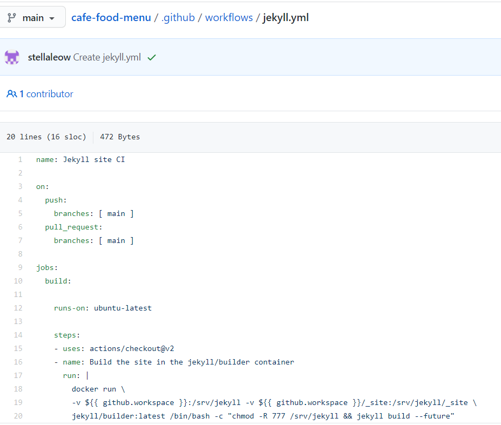Navigate to the cafe-food-menu repository
The width and height of the screenshot is (501, 425).
point(111,17)
